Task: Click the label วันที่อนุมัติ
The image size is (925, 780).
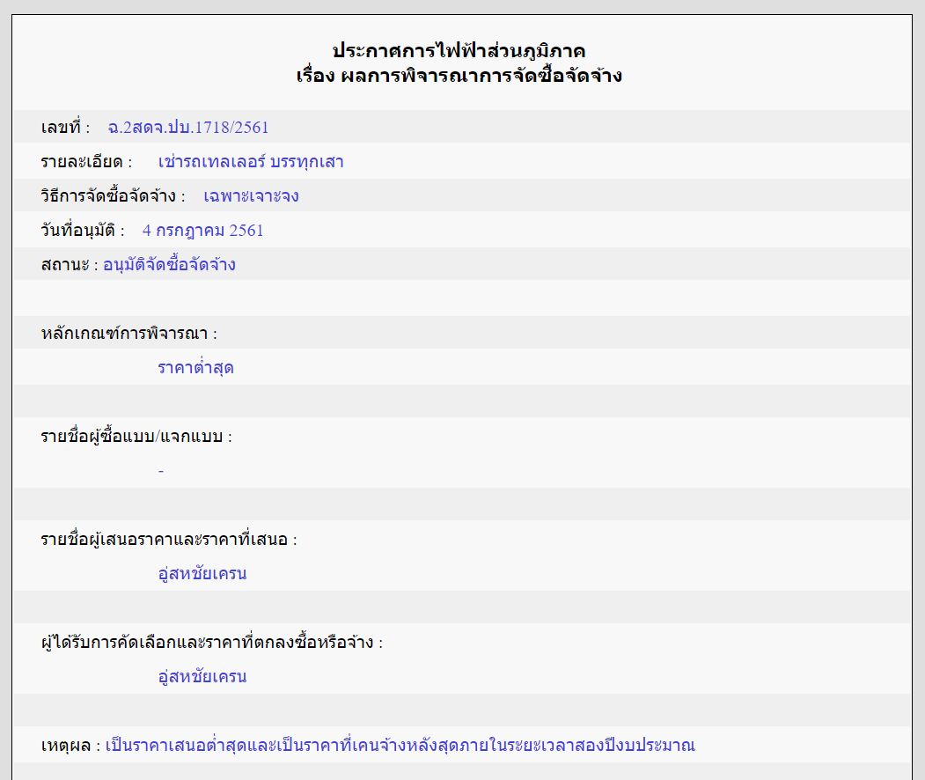Action: click(83, 230)
